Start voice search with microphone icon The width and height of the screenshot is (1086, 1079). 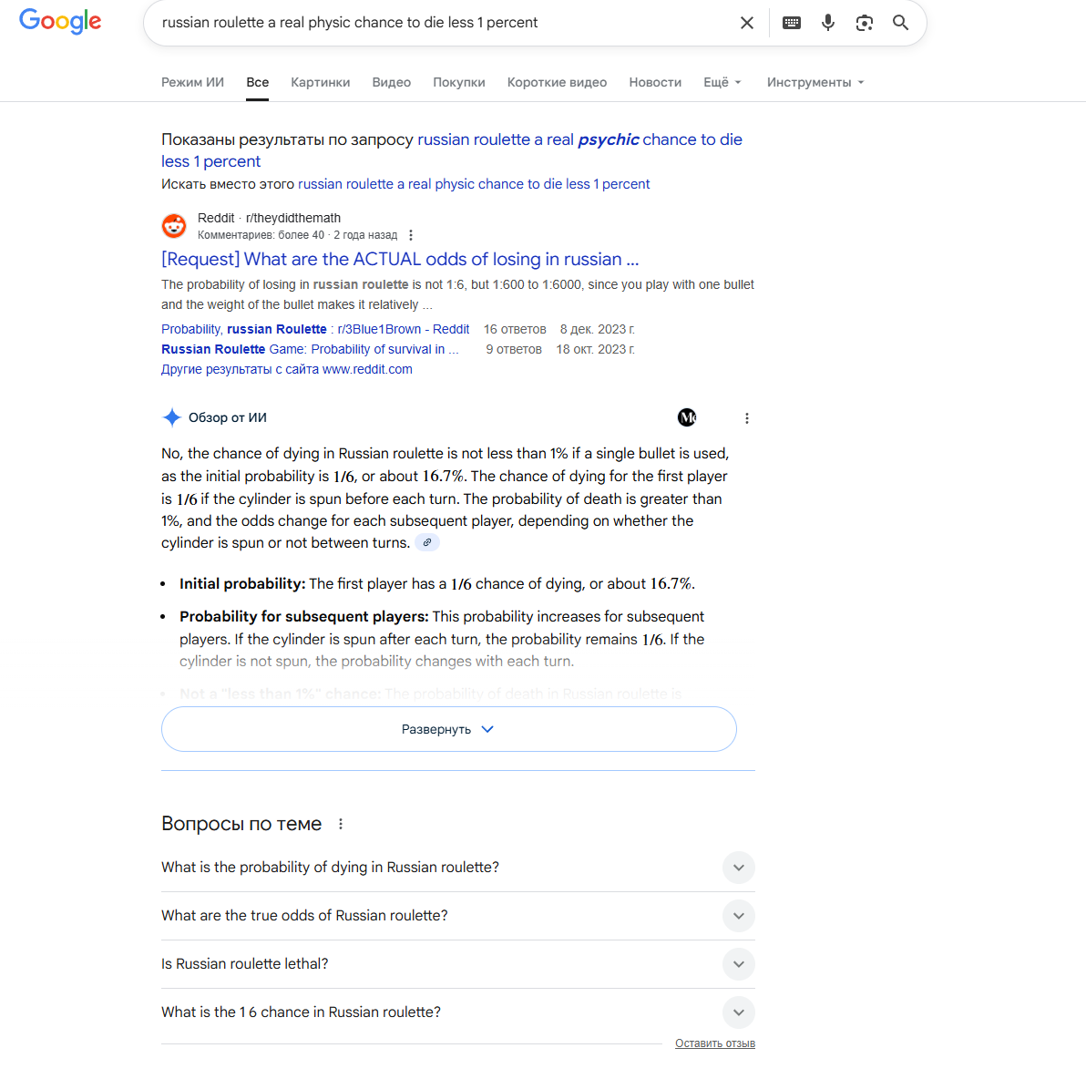(x=827, y=23)
